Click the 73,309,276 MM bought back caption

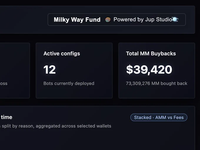coord(157,83)
